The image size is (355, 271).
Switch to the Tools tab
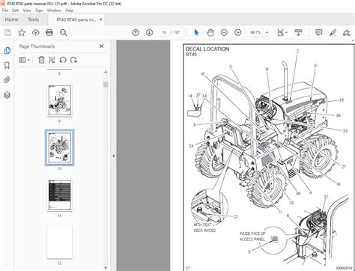pos(33,19)
